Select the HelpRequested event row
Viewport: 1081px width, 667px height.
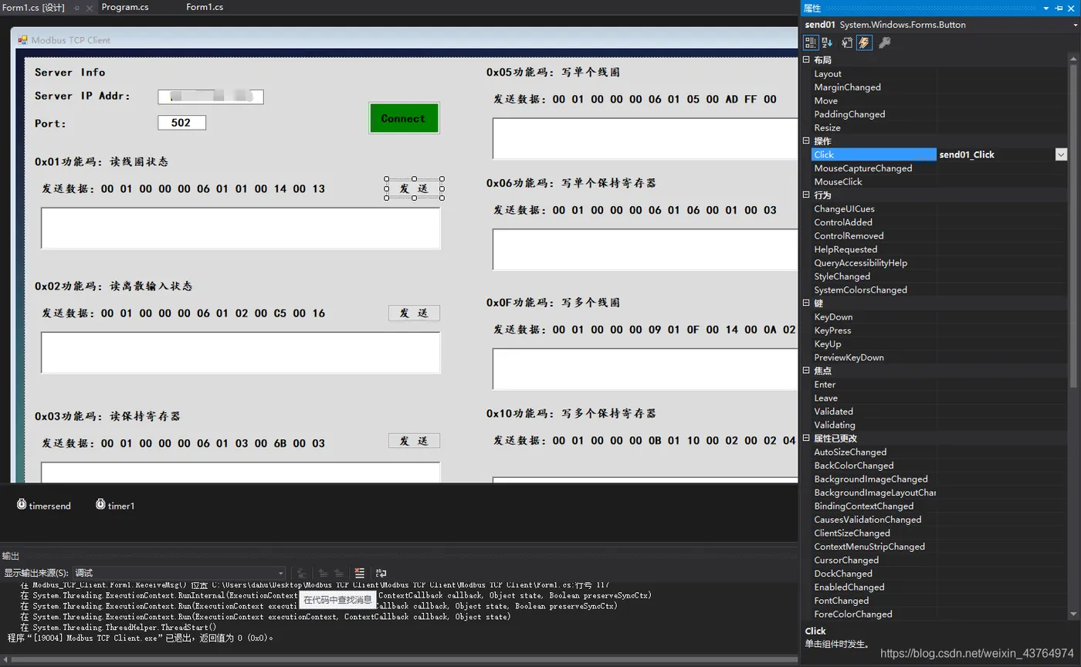939,249
